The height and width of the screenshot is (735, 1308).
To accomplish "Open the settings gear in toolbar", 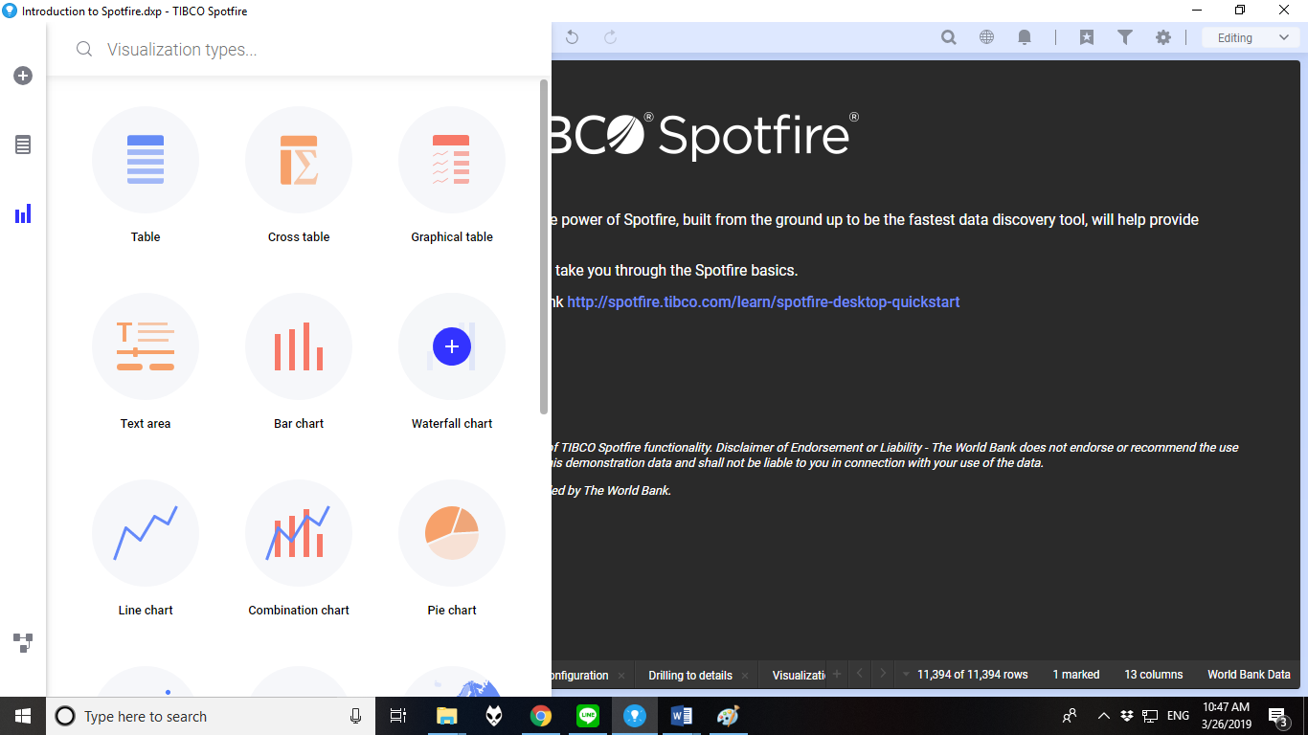I will click(x=1163, y=37).
